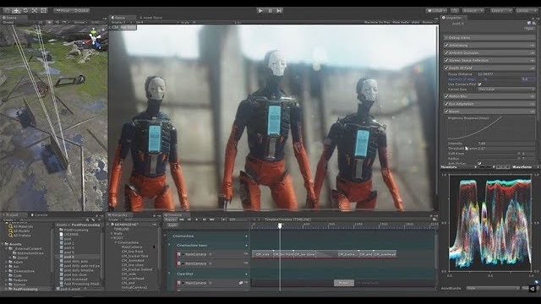This screenshot has height=304, width=541.
Task: Select the Scale tool in top toolbar
Action: click(35, 11)
